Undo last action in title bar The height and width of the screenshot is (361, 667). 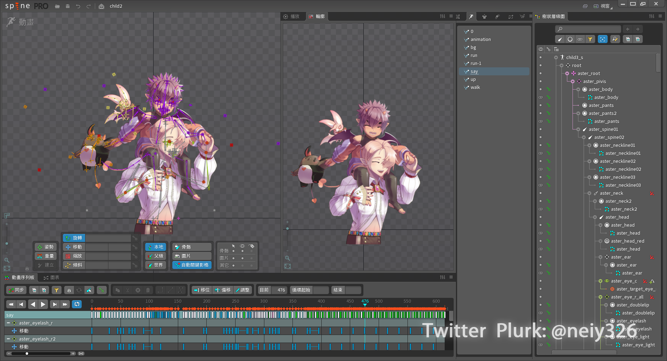pyautogui.click(x=78, y=6)
